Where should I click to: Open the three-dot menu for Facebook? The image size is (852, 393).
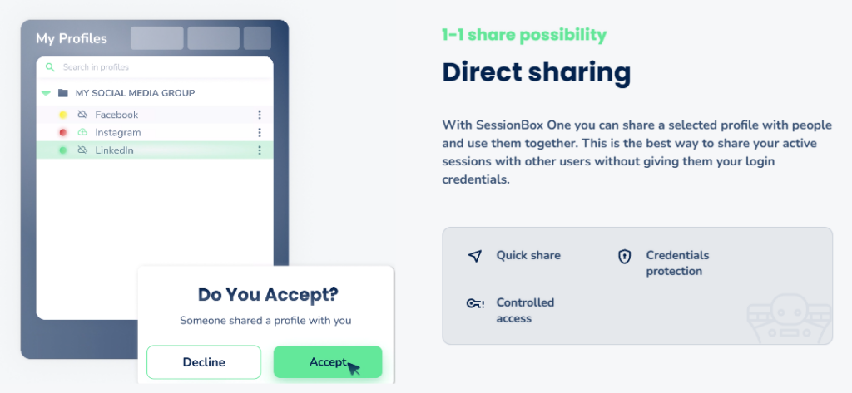260,115
